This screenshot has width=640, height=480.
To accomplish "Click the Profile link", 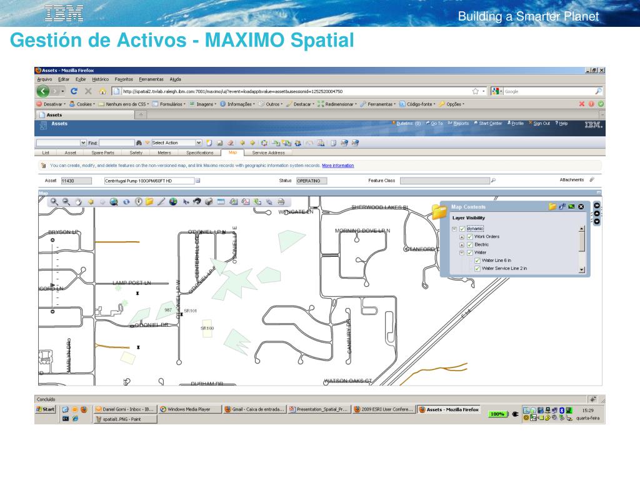I will click(x=517, y=123).
